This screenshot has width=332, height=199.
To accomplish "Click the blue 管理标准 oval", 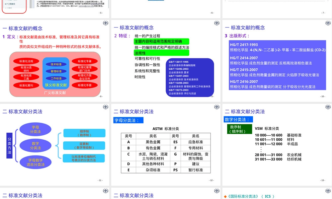I will point(56,71).
